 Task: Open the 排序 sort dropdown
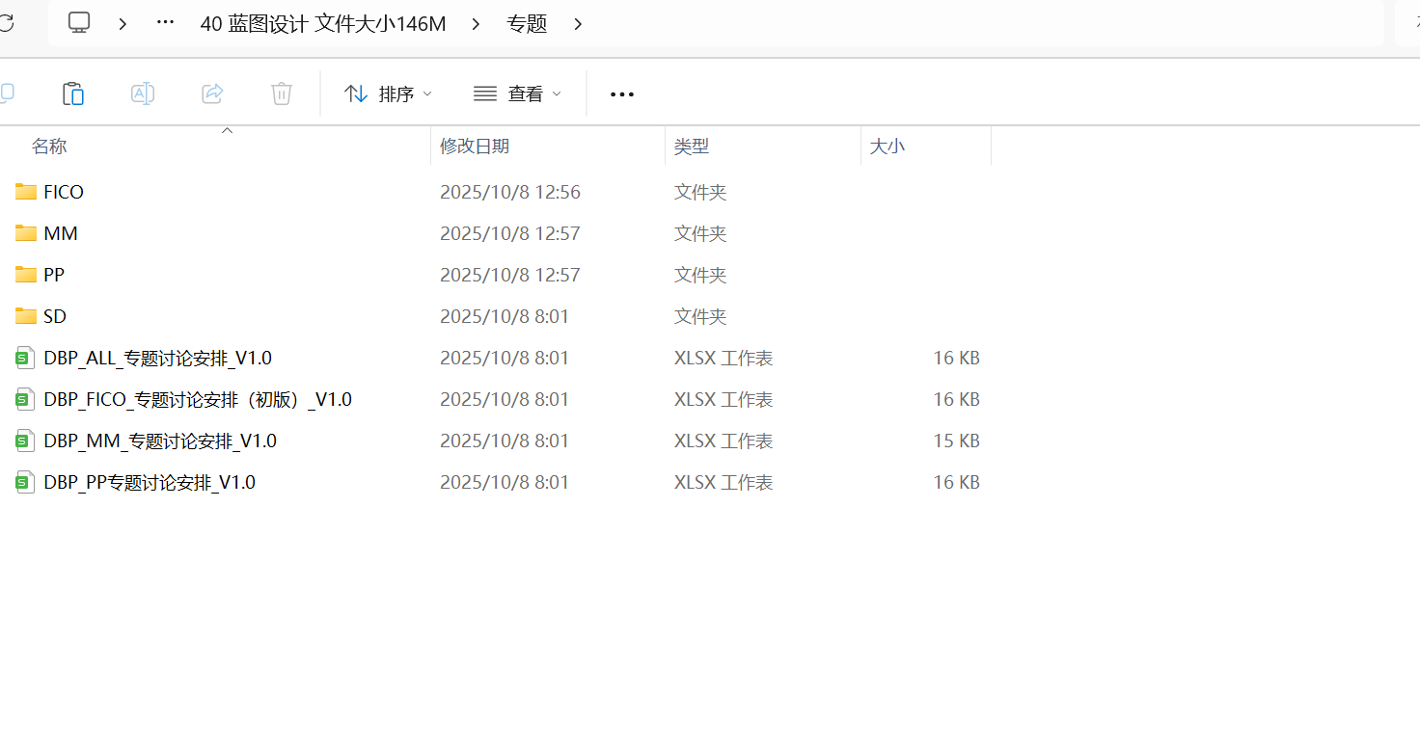[x=389, y=93]
